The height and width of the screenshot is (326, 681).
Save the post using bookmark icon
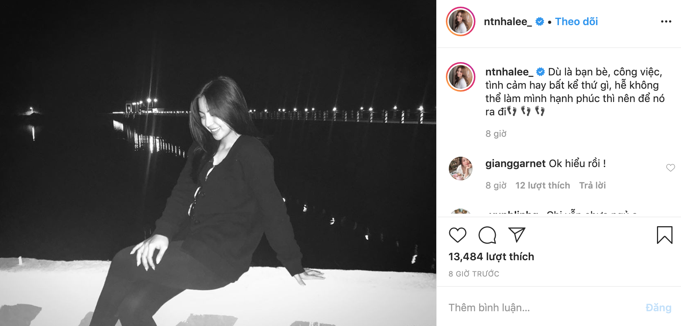point(664,235)
